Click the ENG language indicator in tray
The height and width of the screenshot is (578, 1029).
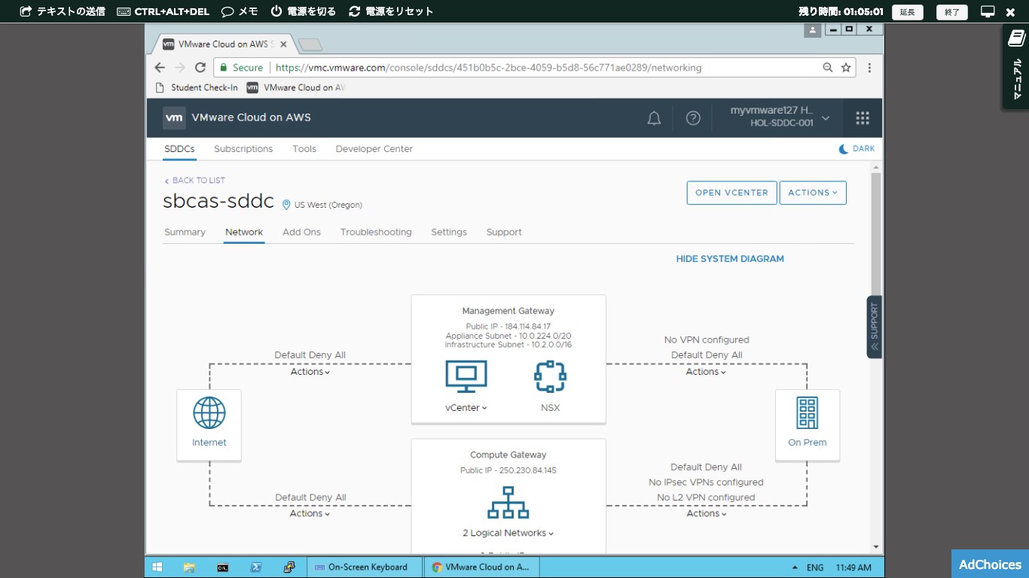(x=815, y=567)
